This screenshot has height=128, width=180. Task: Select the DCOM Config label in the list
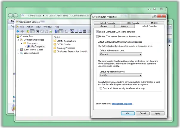[63, 44]
